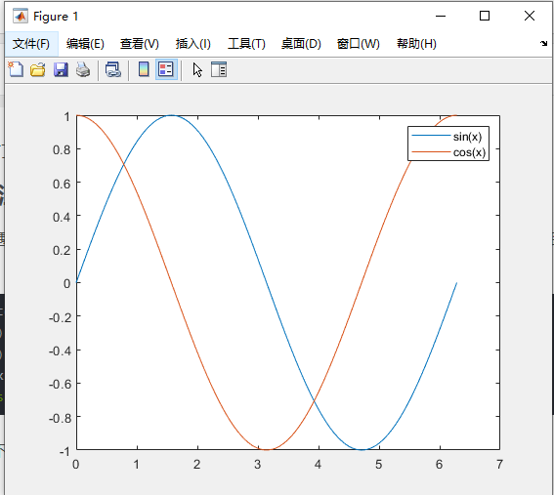Image resolution: width=554 pixels, height=495 pixels.
Task: Open the 查看(V) menu
Action: [x=140, y=44]
